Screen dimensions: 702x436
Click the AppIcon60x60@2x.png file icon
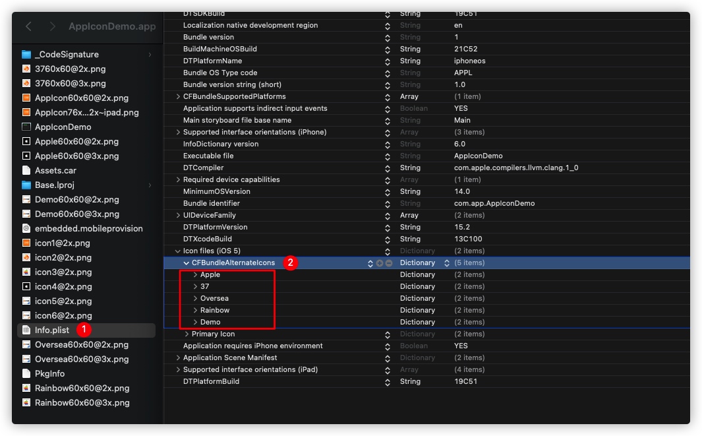click(x=26, y=98)
